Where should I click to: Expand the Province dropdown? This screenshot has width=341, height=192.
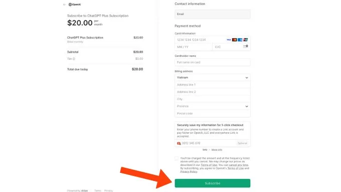(213, 107)
